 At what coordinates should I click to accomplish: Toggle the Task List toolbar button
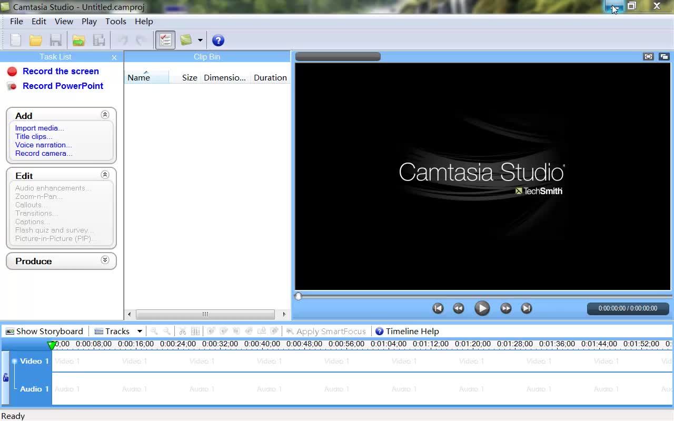point(165,40)
